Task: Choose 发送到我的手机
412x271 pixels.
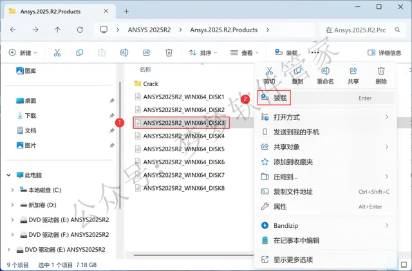Action: (325, 132)
